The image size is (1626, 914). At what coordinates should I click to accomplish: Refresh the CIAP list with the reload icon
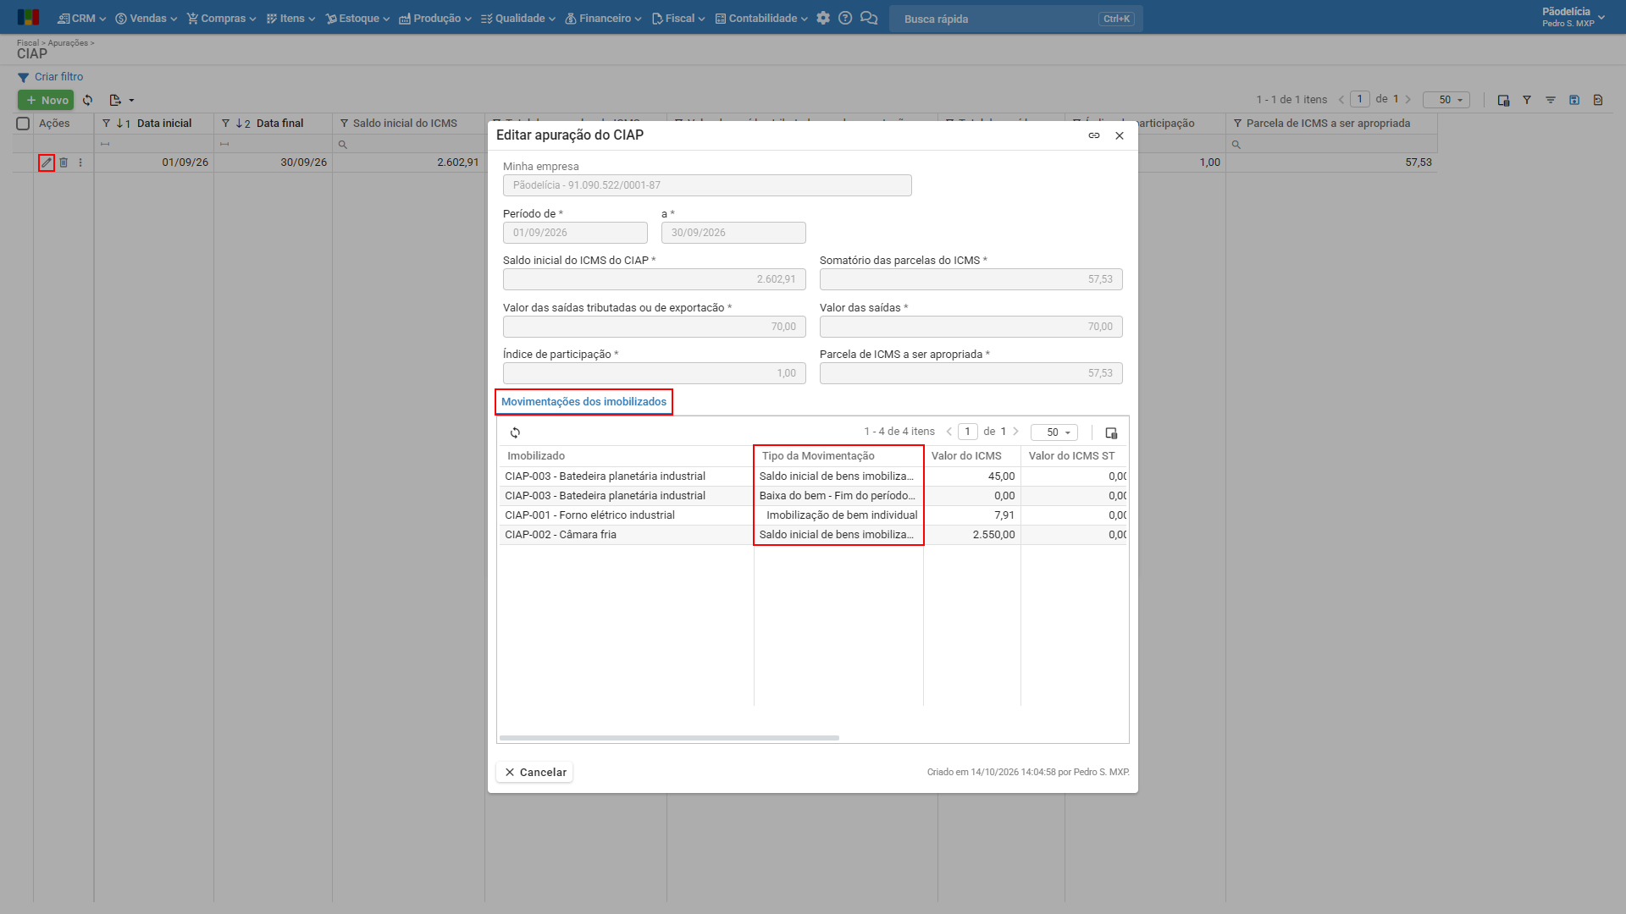point(87,100)
